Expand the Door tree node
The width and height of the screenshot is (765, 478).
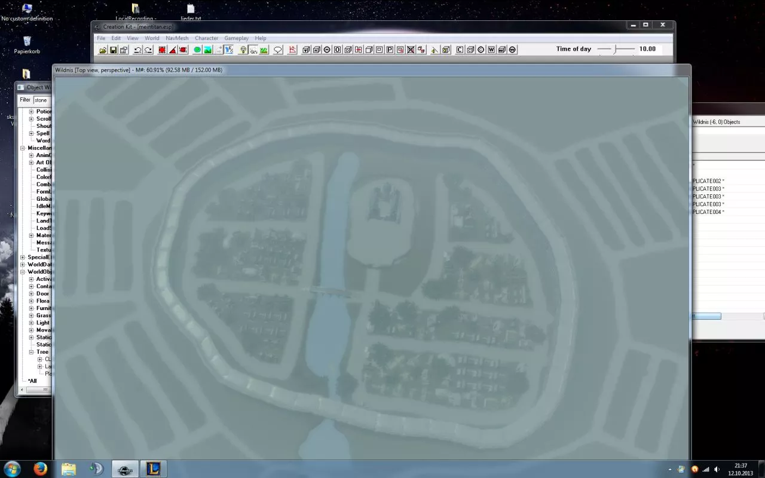click(31, 294)
